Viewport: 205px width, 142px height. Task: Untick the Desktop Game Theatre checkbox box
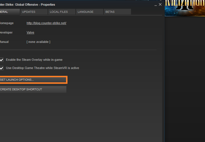pyautogui.click(x=2, y=68)
